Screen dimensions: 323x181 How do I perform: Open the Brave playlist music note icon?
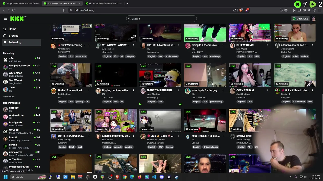point(294,10)
